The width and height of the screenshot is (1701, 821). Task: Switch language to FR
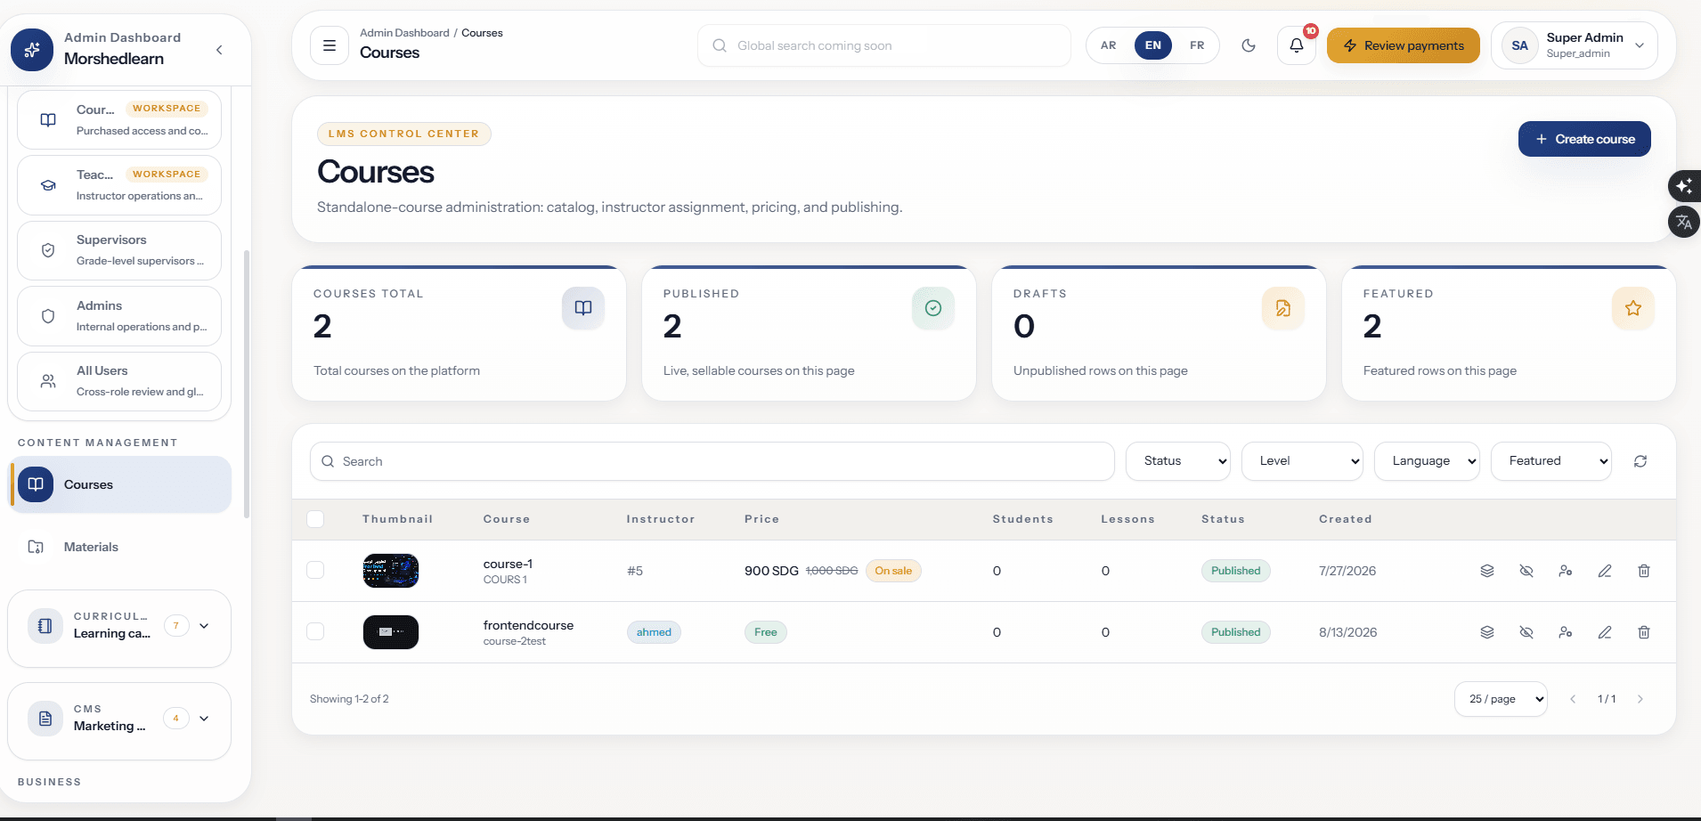pyautogui.click(x=1197, y=45)
